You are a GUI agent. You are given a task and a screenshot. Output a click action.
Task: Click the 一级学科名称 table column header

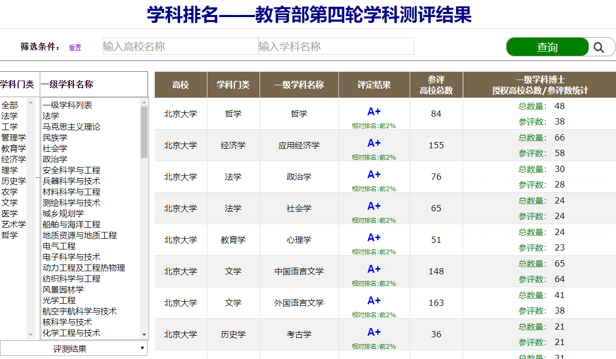(x=299, y=85)
